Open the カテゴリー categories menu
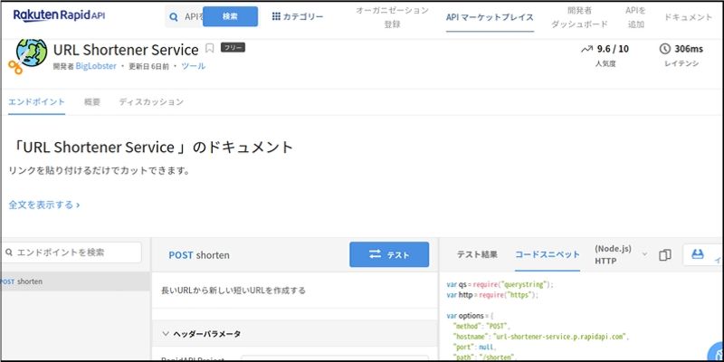Viewport: 724px width, 362px height. 298,16
